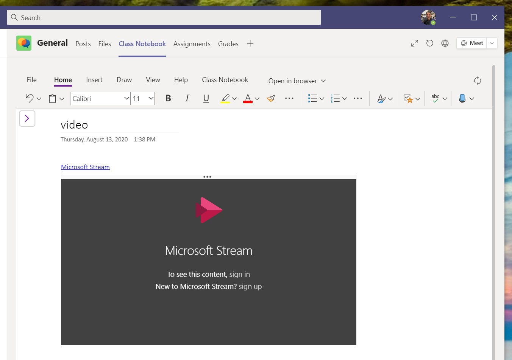Open tab in website globe icon

445,43
